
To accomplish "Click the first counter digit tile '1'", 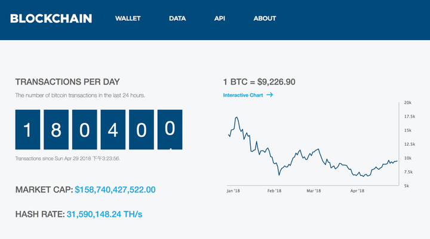I will pyautogui.click(x=27, y=129).
